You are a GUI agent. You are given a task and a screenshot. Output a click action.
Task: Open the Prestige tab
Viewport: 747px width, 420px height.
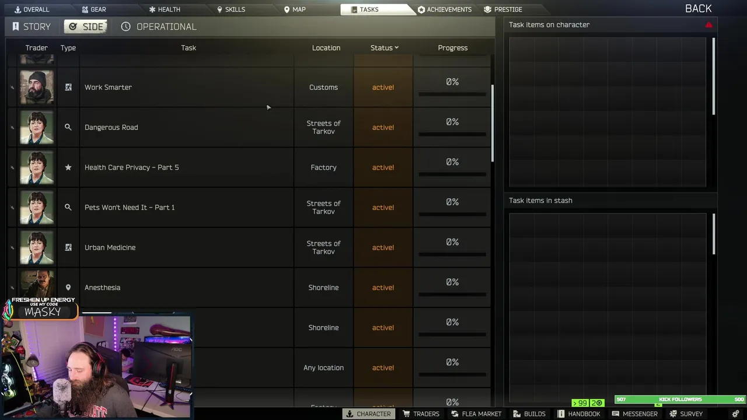coord(503,9)
